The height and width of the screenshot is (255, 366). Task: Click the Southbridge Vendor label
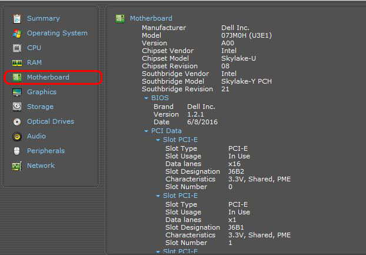(175, 74)
